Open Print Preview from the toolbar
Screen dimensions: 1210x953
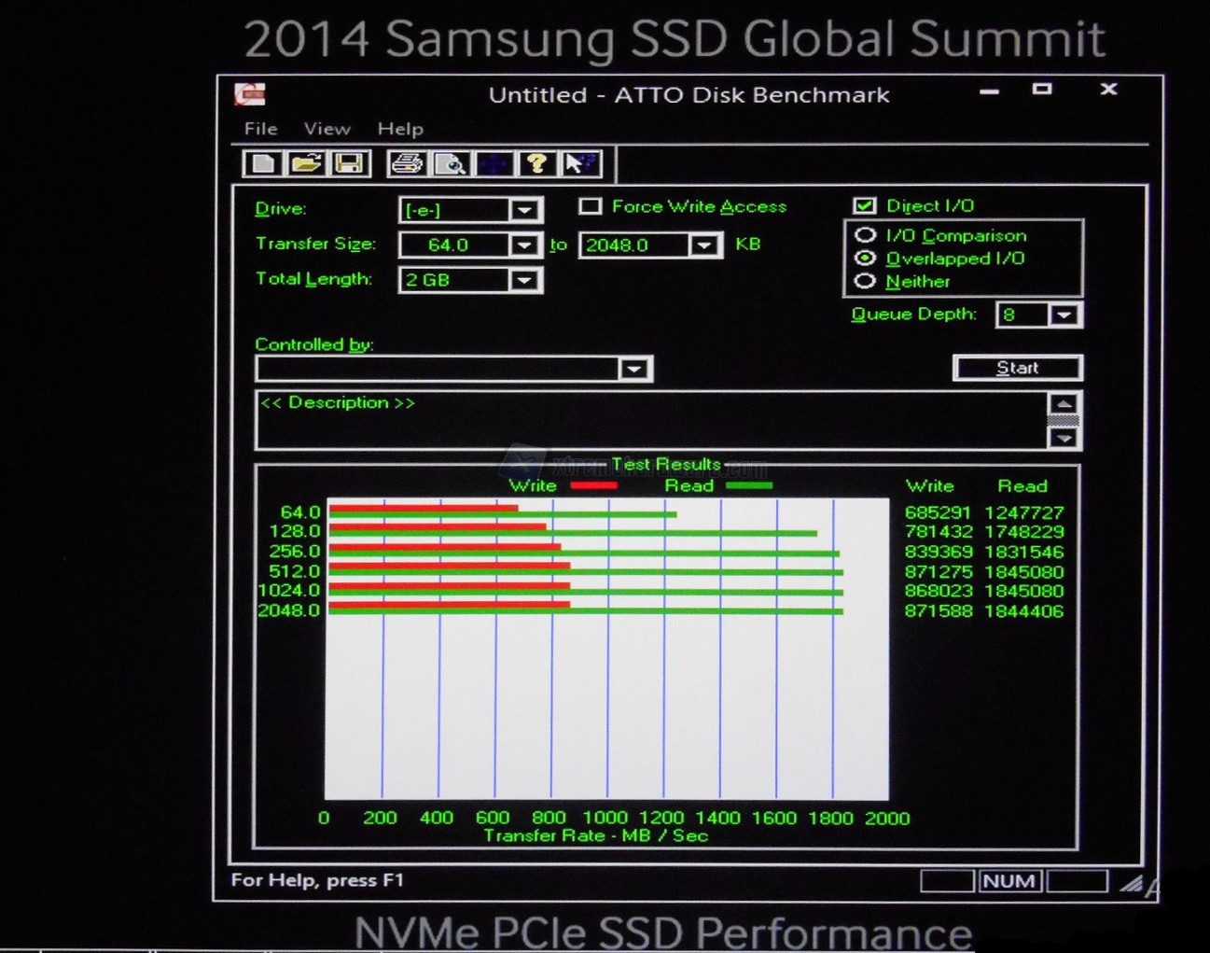[451, 164]
